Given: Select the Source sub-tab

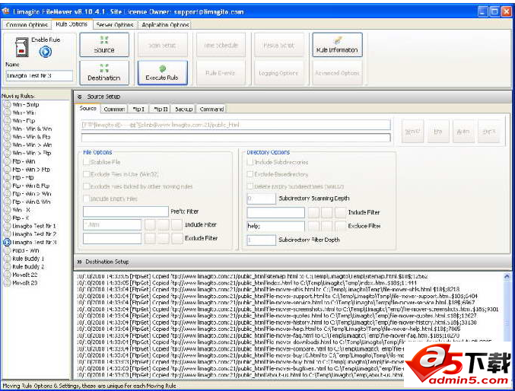Looking at the screenshot, I should [x=88, y=108].
